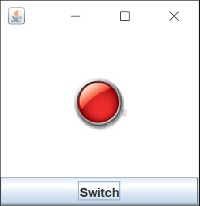Click the word Switch at the bottom of the window
This screenshot has width=200, height=206.
[99, 192]
